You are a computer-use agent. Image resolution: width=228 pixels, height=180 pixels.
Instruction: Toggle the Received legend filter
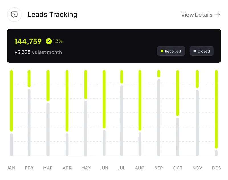click(x=171, y=51)
